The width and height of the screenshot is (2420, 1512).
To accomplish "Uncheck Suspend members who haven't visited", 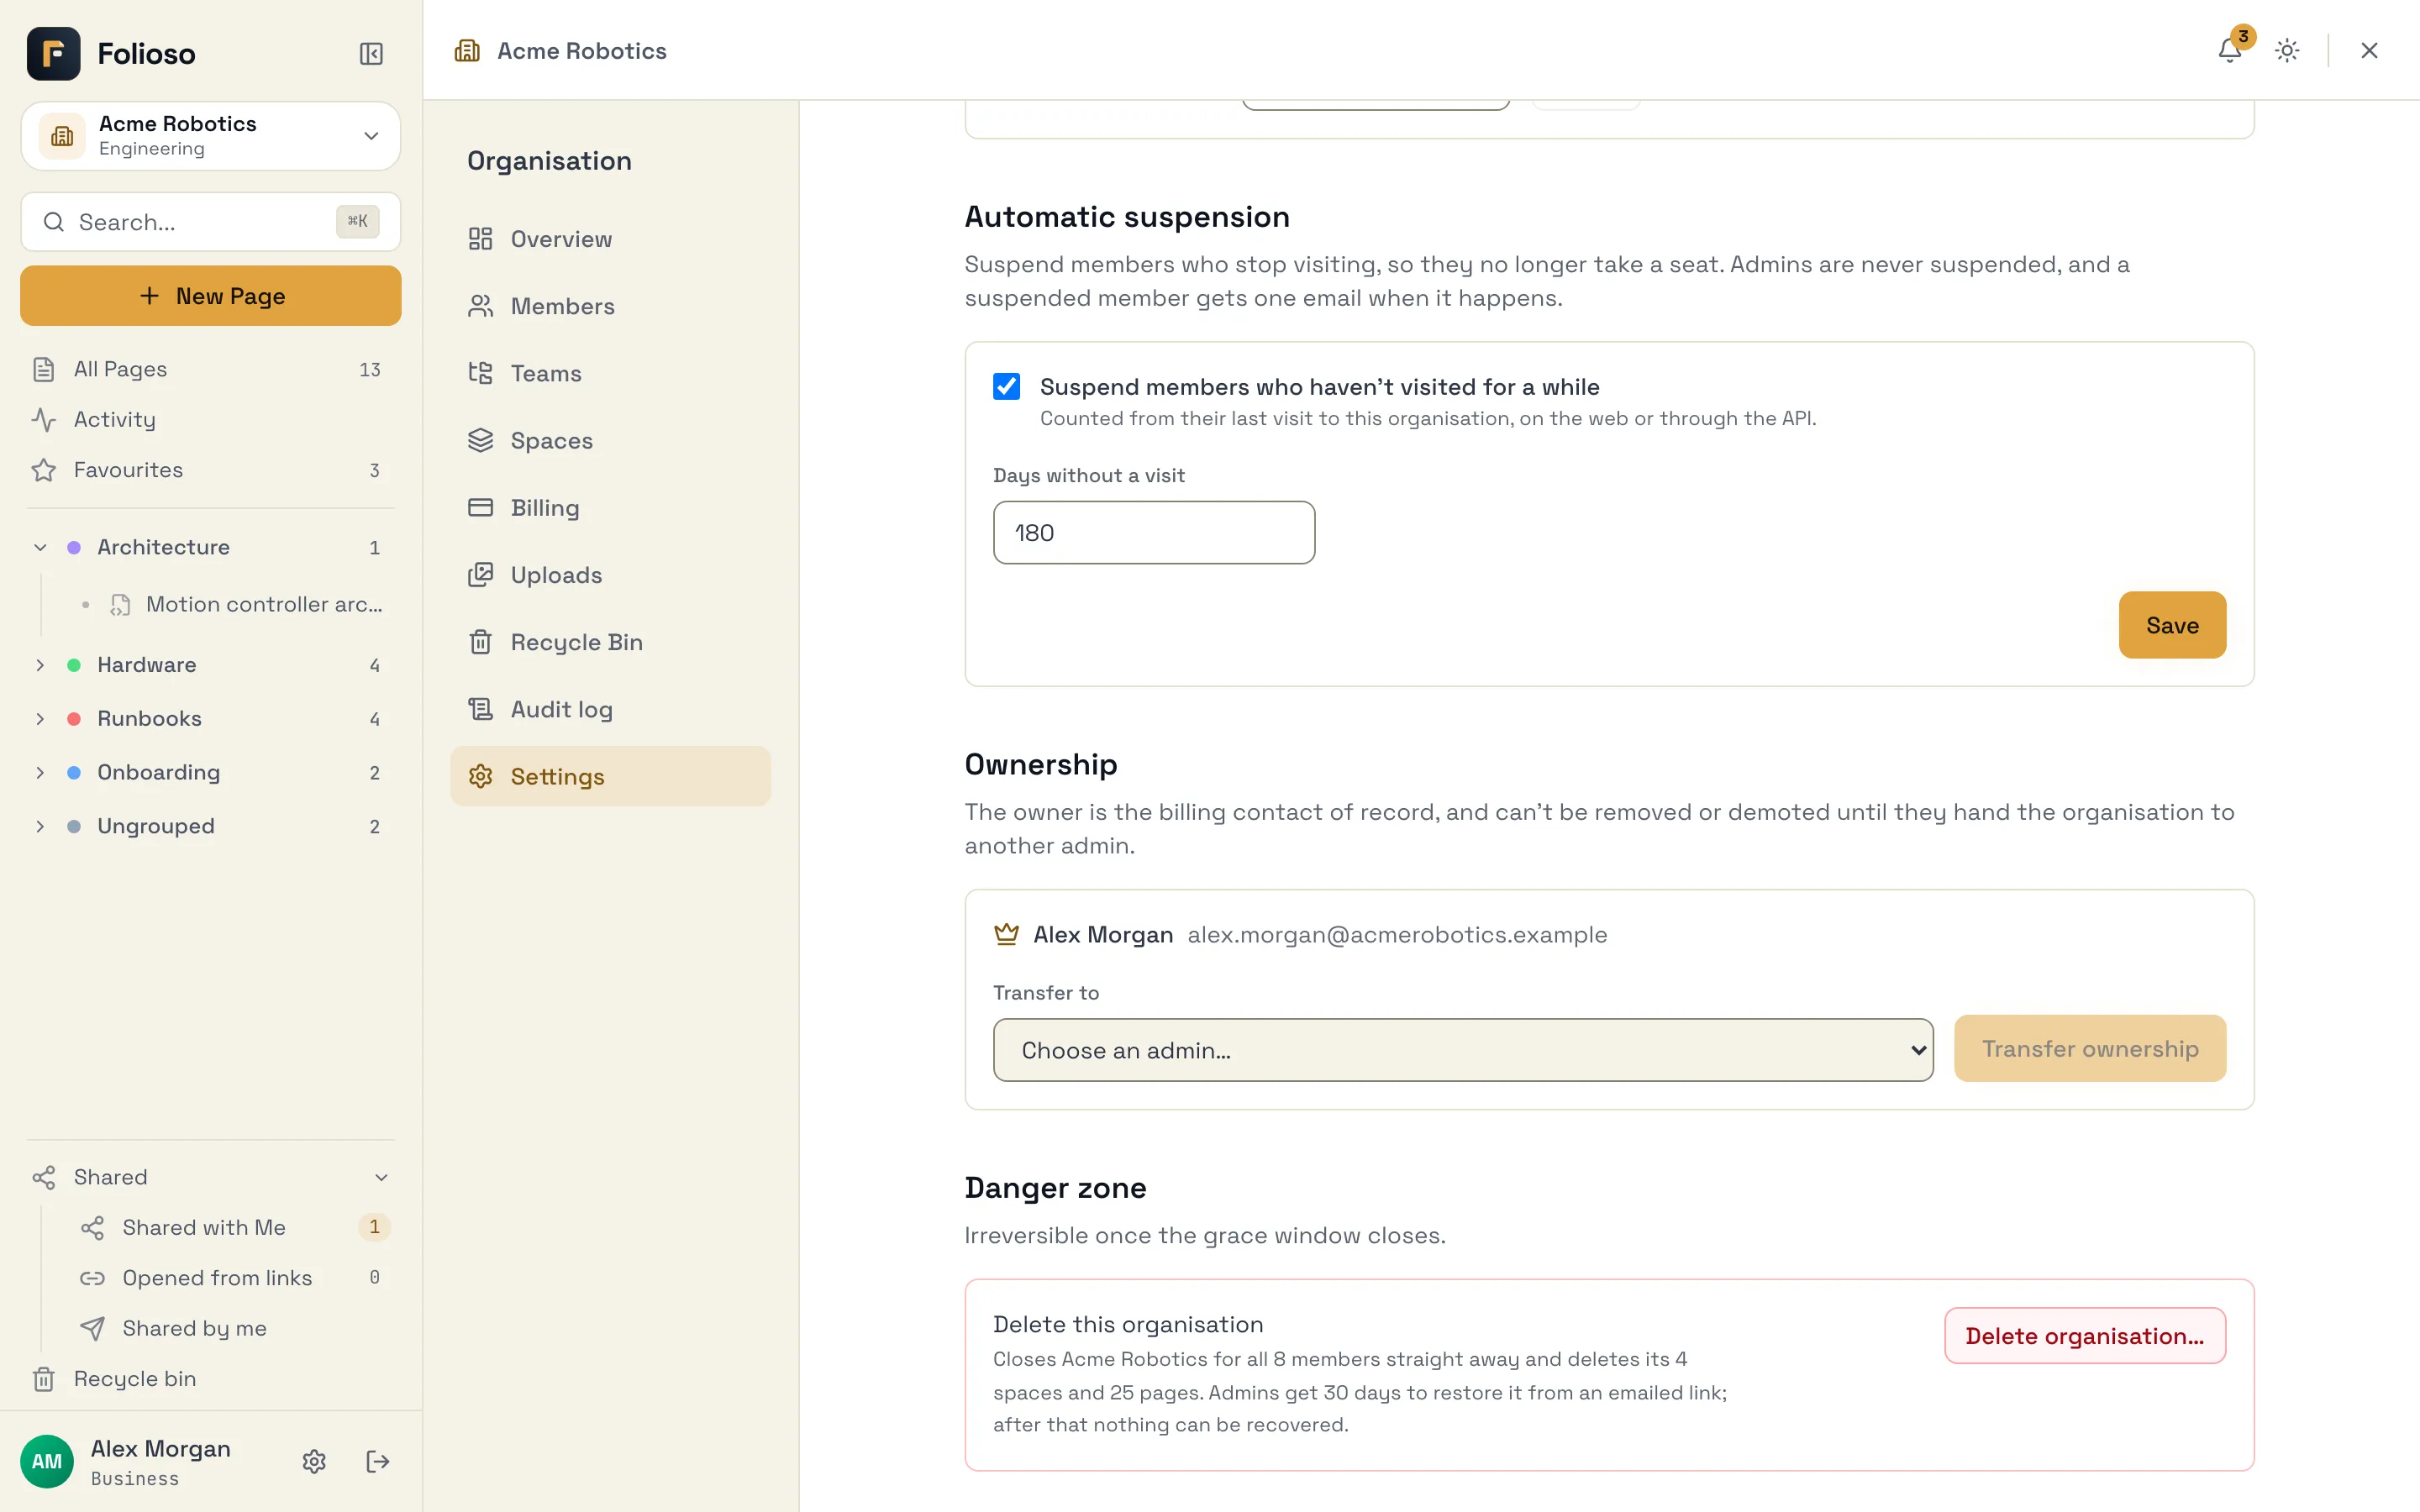I will pyautogui.click(x=1006, y=386).
